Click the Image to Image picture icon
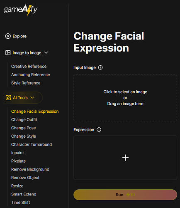This screenshot has height=208, width=180. click(x=8, y=53)
